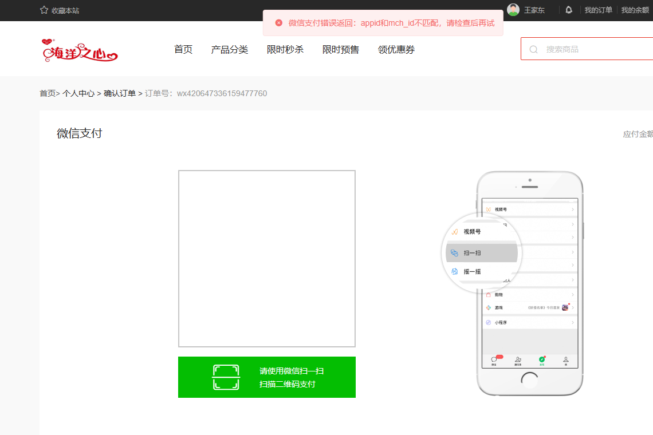653x435 pixels.
Task: Open 王家东 username link
Action: point(534,10)
